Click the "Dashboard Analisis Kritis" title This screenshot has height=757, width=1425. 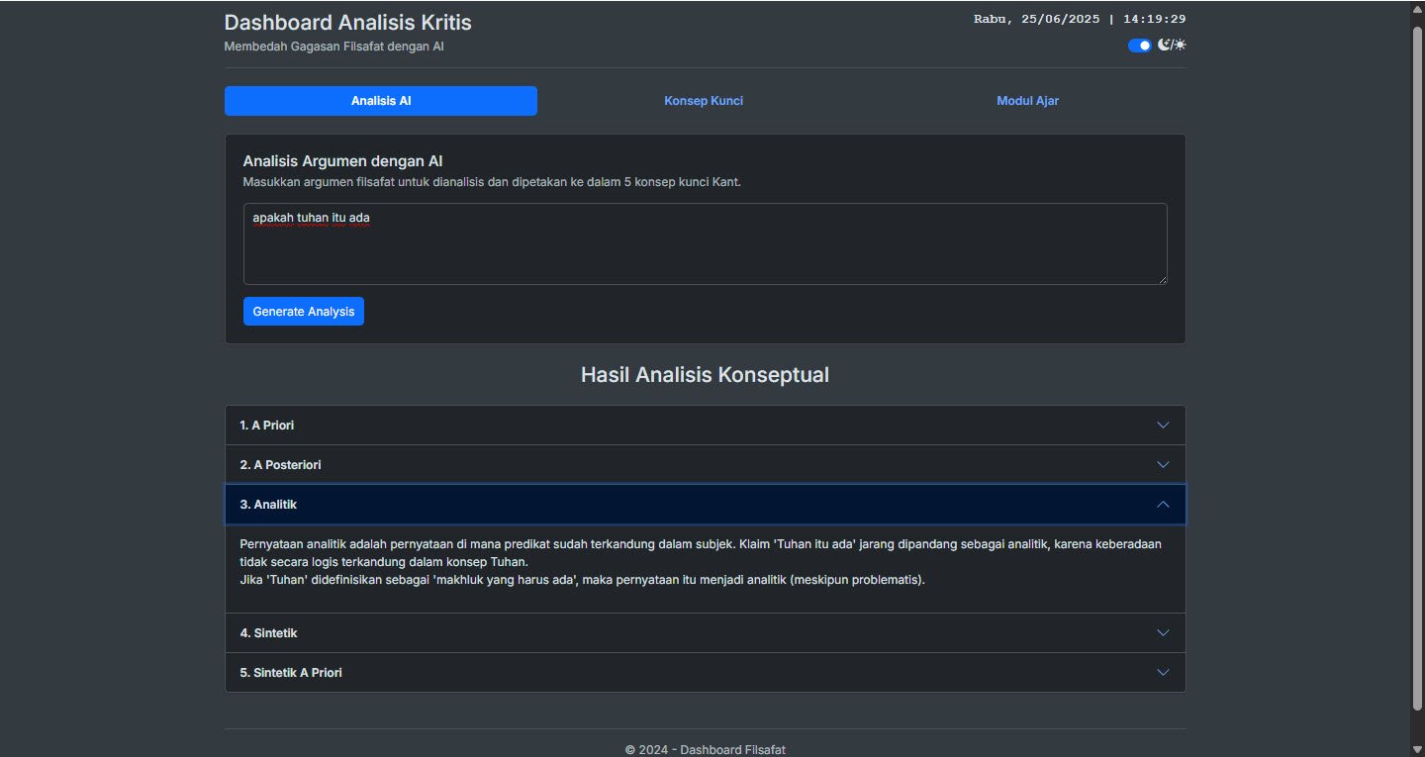click(x=348, y=23)
